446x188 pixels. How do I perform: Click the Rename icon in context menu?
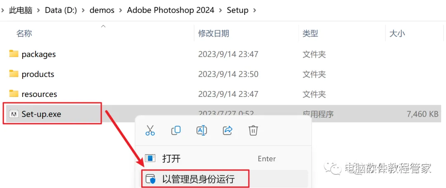click(x=202, y=130)
